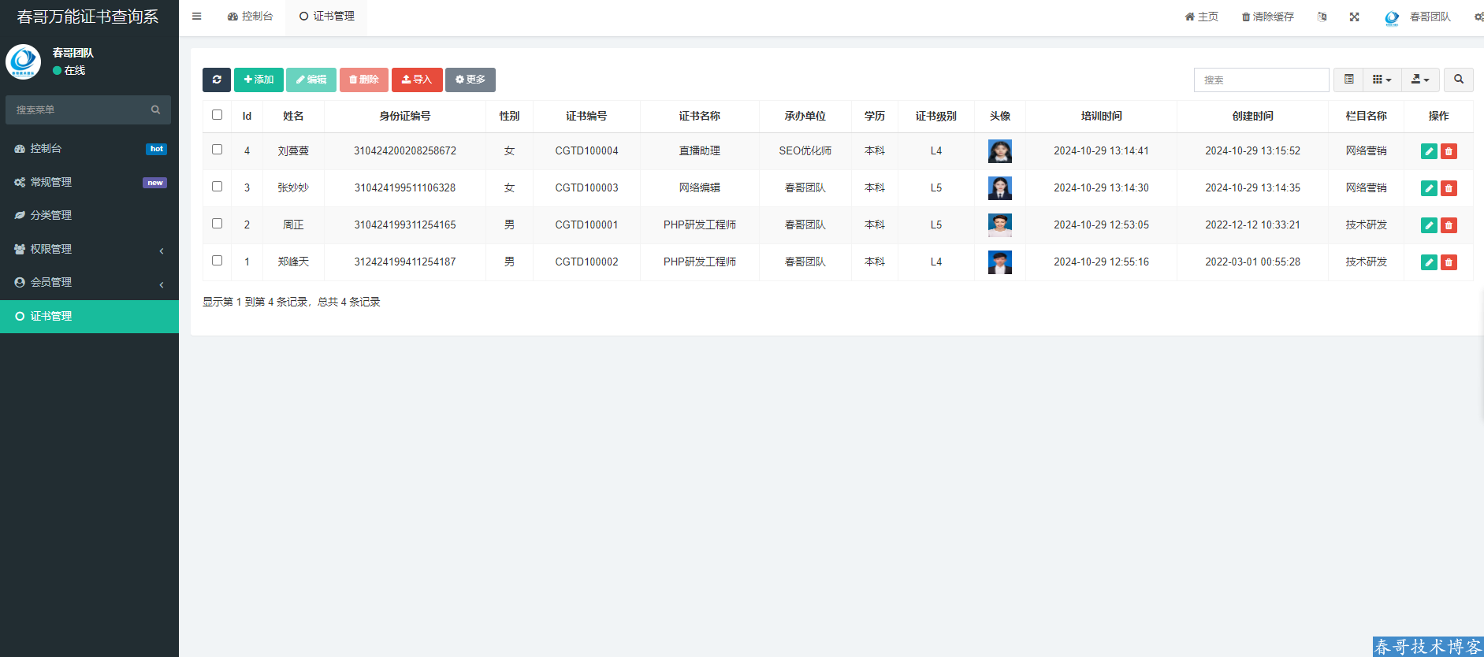Click green edit icon for 刘雯雯 row
This screenshot has width=1484, height=657.
[1428, 151]
